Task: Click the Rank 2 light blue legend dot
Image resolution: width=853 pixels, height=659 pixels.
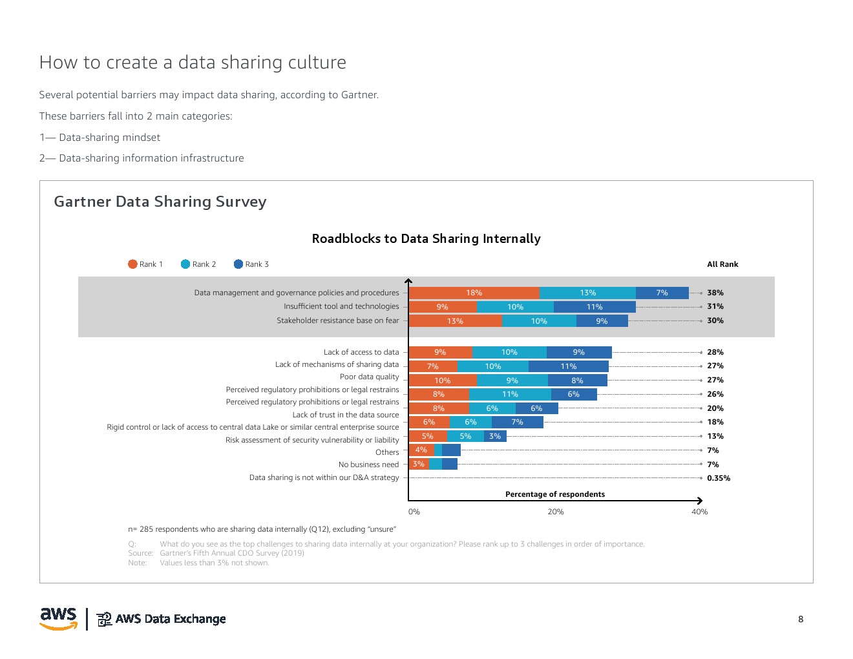Action: (185, 264)
